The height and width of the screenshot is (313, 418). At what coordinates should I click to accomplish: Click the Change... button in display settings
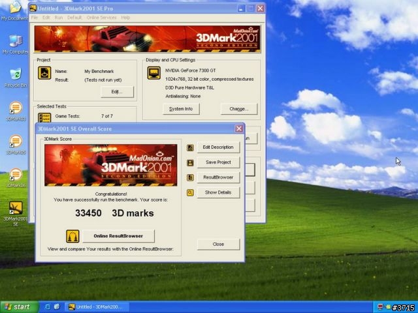tap(239, 109)
